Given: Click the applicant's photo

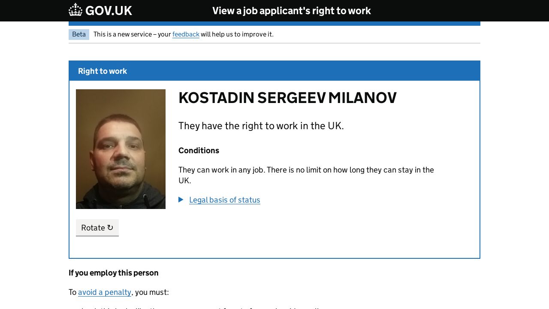Looking at the screenshot, I should (x=121, y=149).
